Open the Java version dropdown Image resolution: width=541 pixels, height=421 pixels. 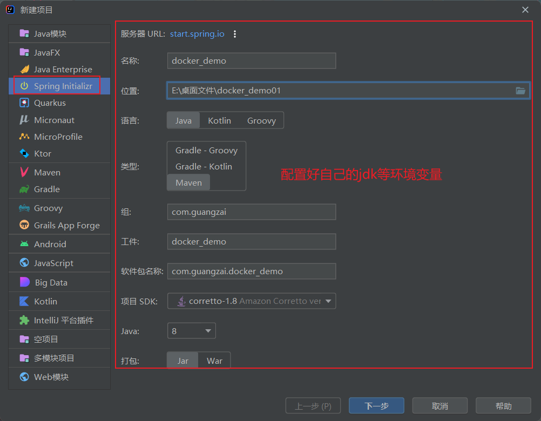point(192,331)
